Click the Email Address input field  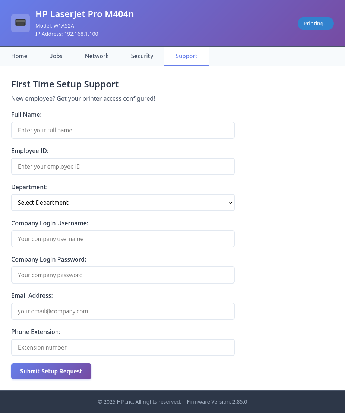[x=123, y=311]
